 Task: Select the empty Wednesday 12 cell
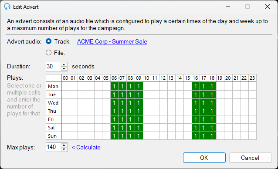163,103
